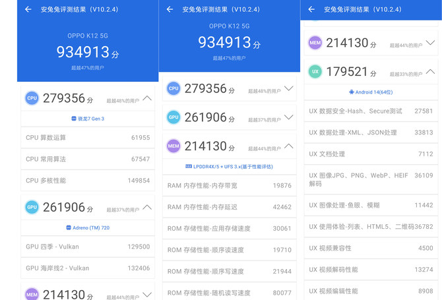Open the LPDDR4X/5 + UFS 3.x link
Screen dimensions: 442x300
coord(229,166)
